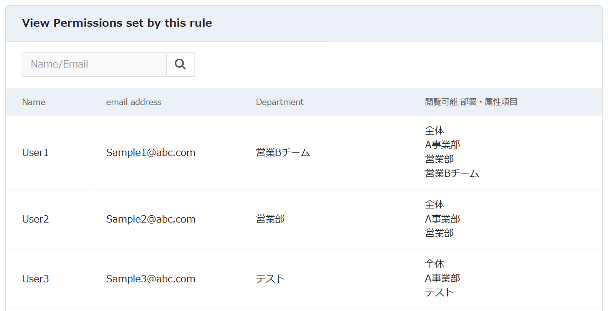The width and height of the screenshot is (608, 311).
Task: Select User1 in the table
Action: point(35,152)
